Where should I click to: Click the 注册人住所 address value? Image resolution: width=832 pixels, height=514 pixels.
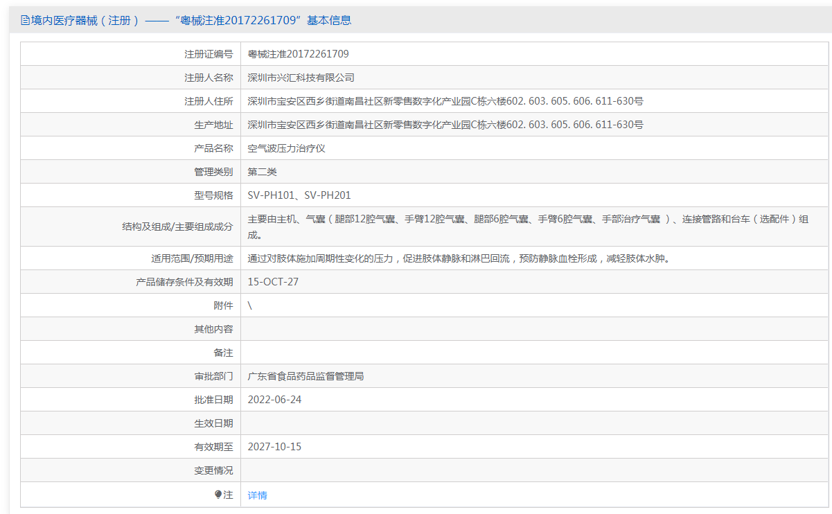point(445,101)
